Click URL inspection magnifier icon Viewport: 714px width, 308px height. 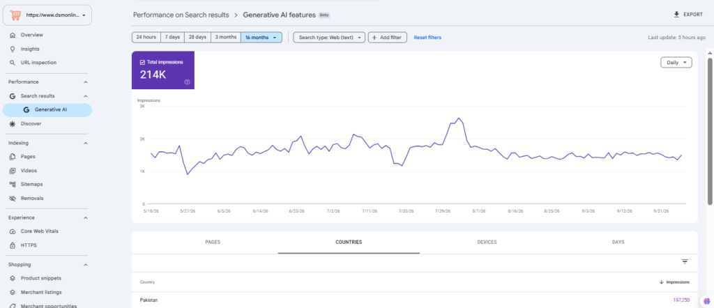13,63
